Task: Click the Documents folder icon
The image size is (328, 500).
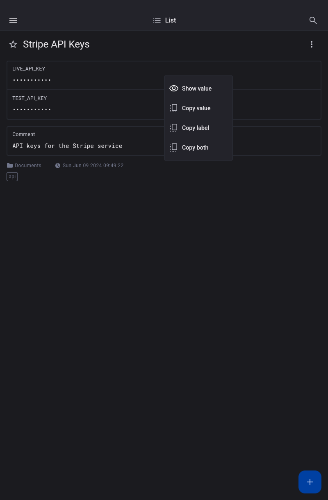Action: point(10,166)
